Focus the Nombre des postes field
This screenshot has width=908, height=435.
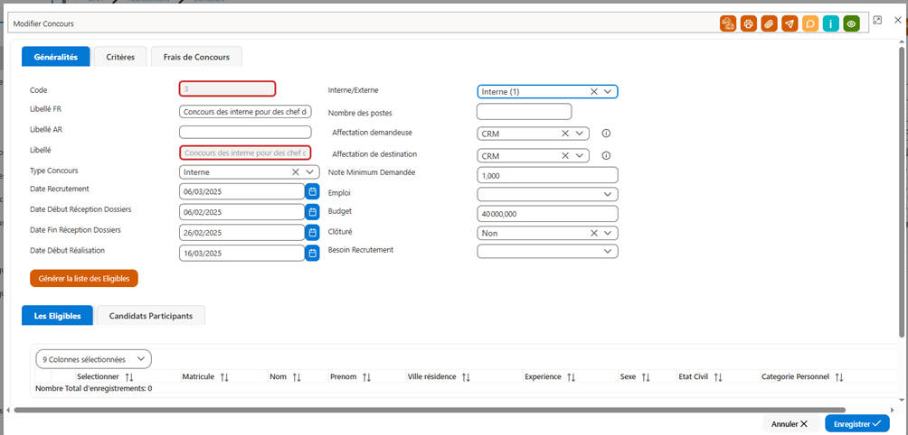pos(524,112)
